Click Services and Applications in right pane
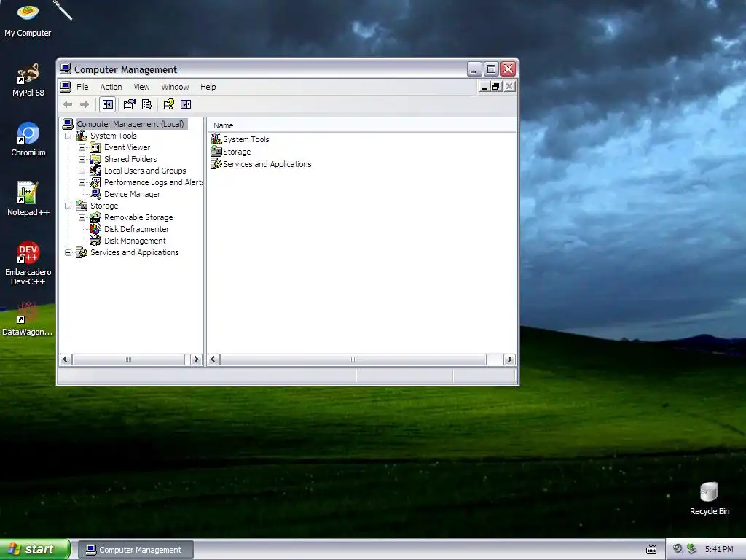The height and width of the screenshot is (560, 746). (267, 164)
